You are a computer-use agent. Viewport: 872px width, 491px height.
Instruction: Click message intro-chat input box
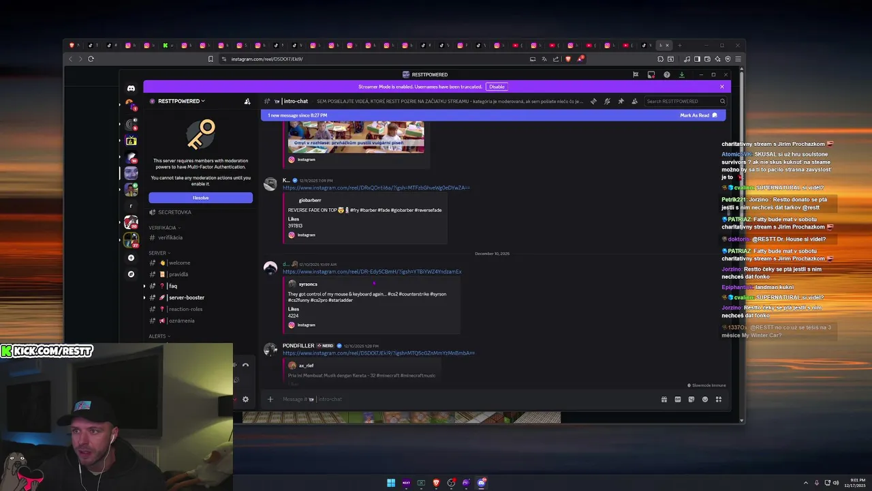pyautogui.click(x=463, y=399)
